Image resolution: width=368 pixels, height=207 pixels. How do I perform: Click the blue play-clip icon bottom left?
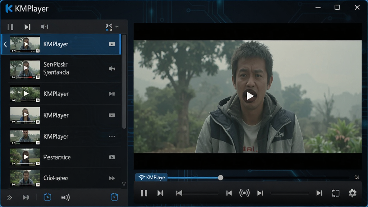pos(47,197)
